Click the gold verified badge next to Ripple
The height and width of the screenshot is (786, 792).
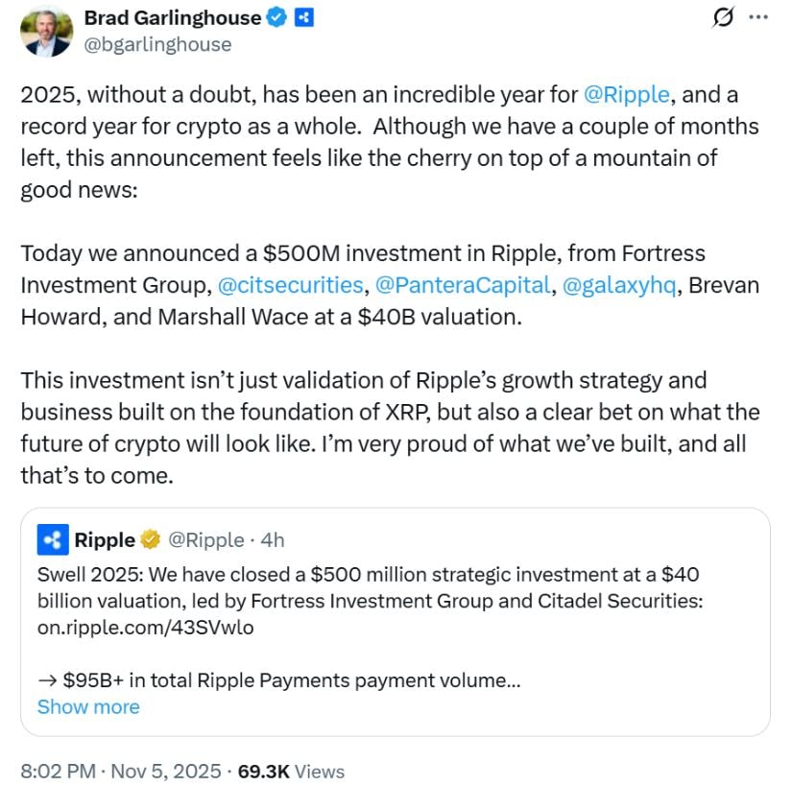coord(151,540)
